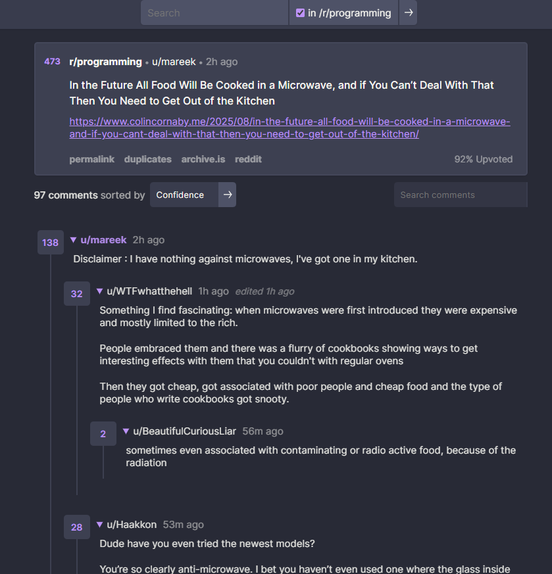Focus the top Search field
The image size is (552, 574).
(x=214, y=12)
